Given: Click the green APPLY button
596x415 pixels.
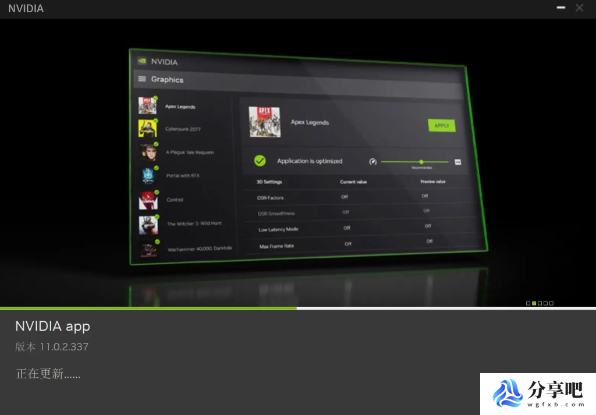Looking at the screenshot, I should [x=442, y=125].
